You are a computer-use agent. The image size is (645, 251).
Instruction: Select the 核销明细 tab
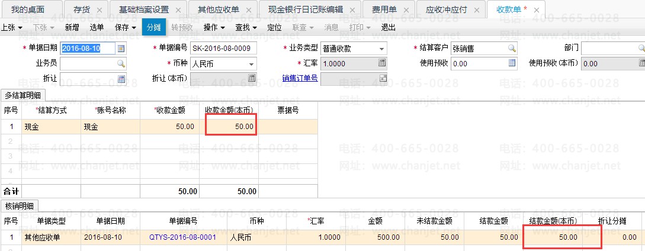pos(20,206)
